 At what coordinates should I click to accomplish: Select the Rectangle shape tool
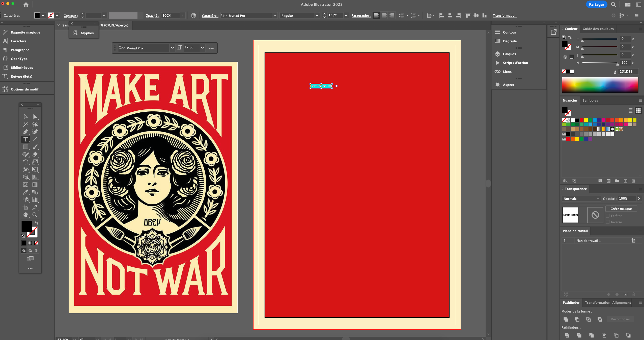tap(25, 147)
